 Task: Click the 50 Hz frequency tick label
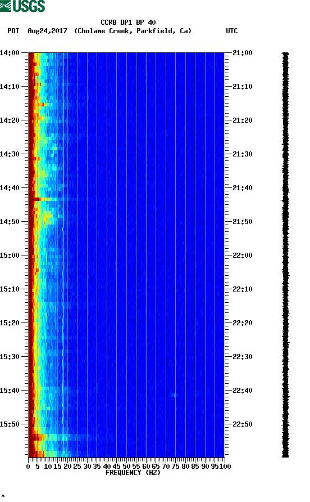tap(126, 467)
